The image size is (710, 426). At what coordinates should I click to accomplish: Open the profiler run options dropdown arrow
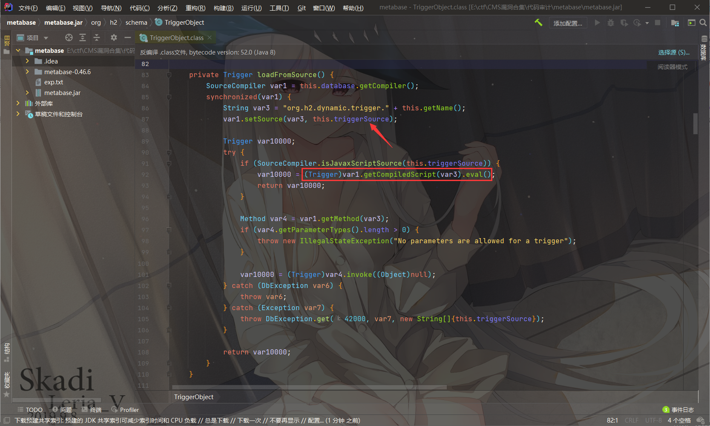coord(647,23)
